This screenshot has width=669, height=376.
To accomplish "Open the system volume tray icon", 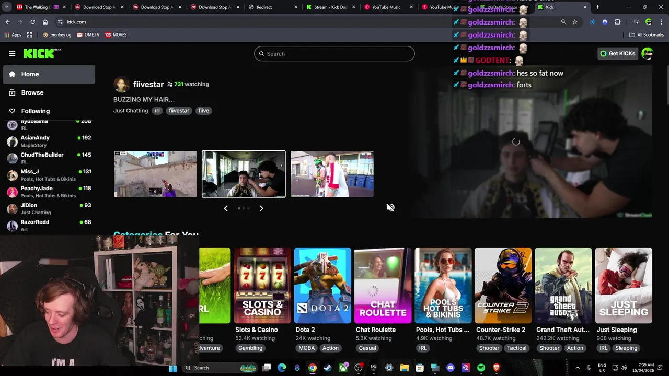I will (x=624, y=368).
